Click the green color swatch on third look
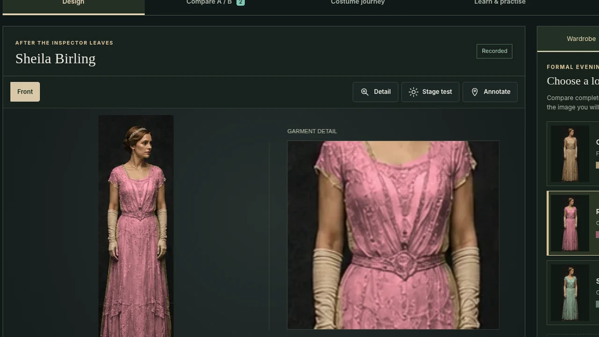 [598, 304]
